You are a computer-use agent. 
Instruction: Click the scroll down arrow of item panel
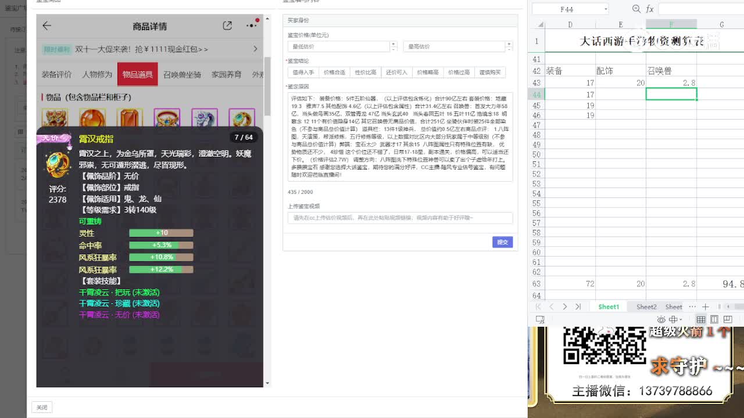pyautogui.click(x=267, y=383)
